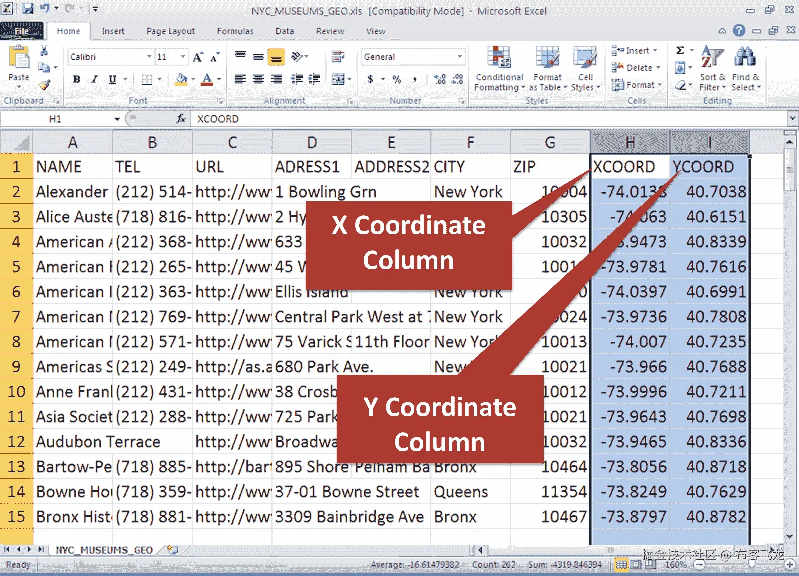
Task: Switch to the Data tab
Action: click(x=285, y=31)
